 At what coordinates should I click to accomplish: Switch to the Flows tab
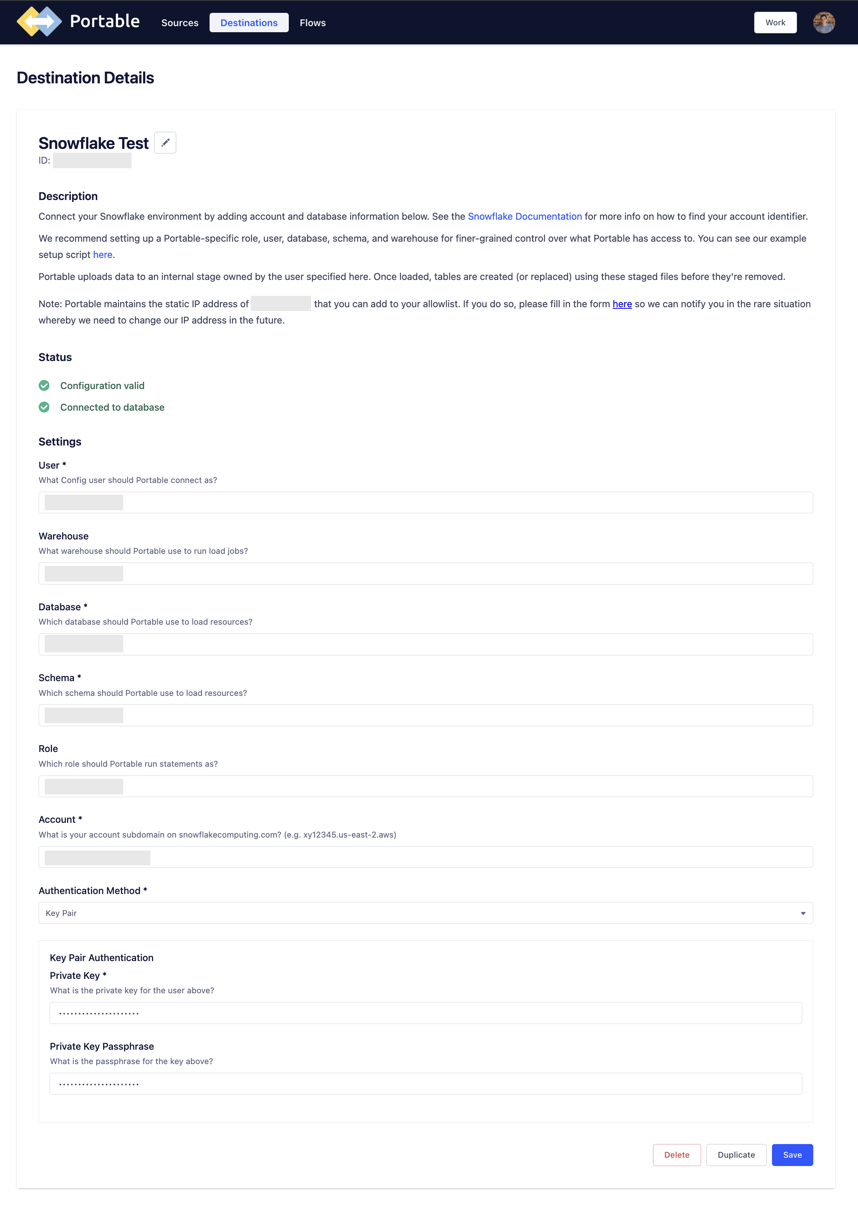coord(312,23)
